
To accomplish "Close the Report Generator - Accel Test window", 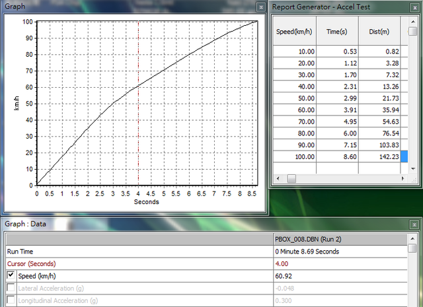I will (x=414, y=7).
